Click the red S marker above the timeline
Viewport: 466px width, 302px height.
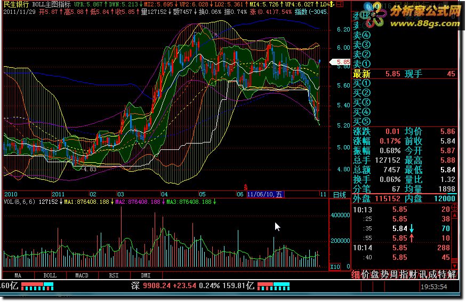pyautogui.click(x=245, y=187)
